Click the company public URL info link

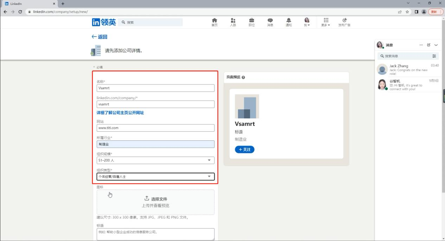(120, 113)
